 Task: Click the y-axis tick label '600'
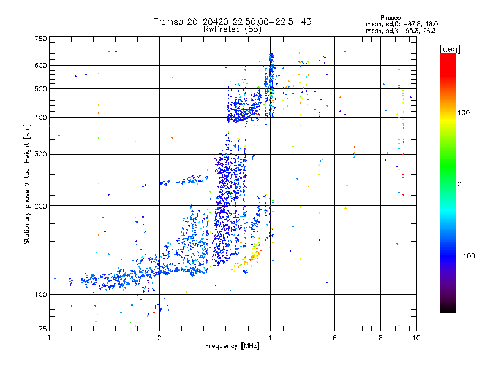(x=40, y=66)
